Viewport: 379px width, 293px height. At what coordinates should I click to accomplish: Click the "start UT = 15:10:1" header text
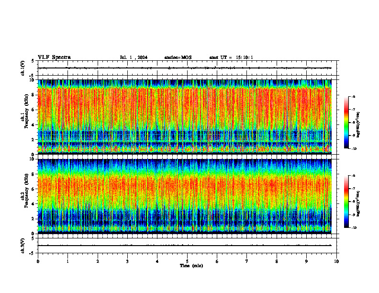pos(231,57)
